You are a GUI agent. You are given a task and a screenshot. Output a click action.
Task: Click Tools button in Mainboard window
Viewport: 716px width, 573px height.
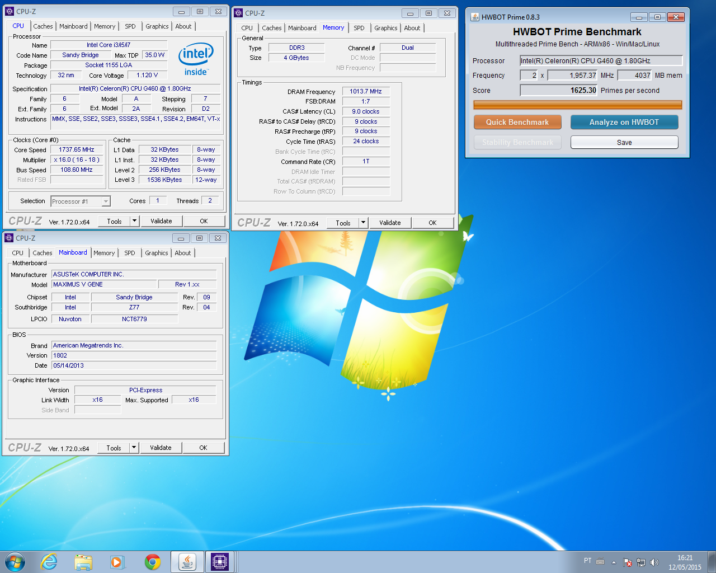[114, 448]
